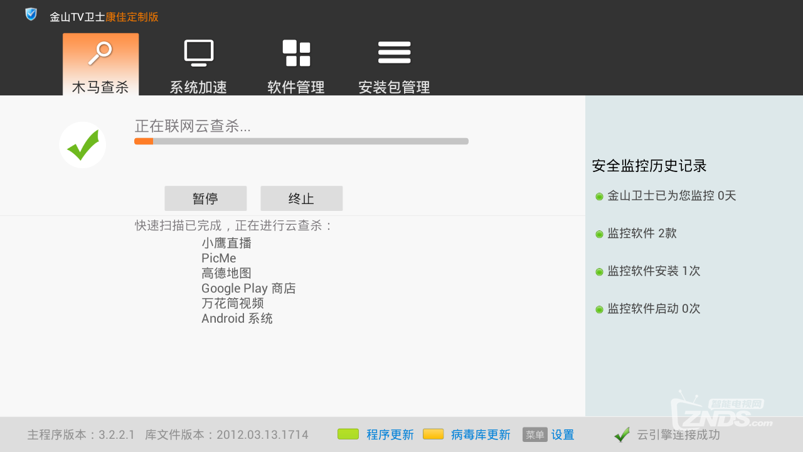Click the 康佳定制版 title text

click(132, 17)
